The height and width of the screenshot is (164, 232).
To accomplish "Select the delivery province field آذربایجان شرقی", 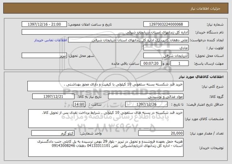I will click(166, 56).
